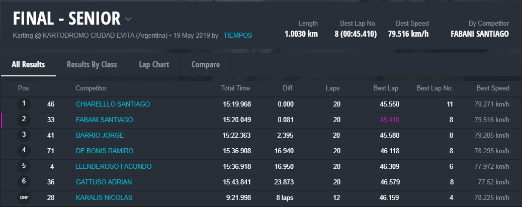Open GATTUSO ADRIAN competitor link
This screenshot has height=207, width=522.
pos(104,182)
